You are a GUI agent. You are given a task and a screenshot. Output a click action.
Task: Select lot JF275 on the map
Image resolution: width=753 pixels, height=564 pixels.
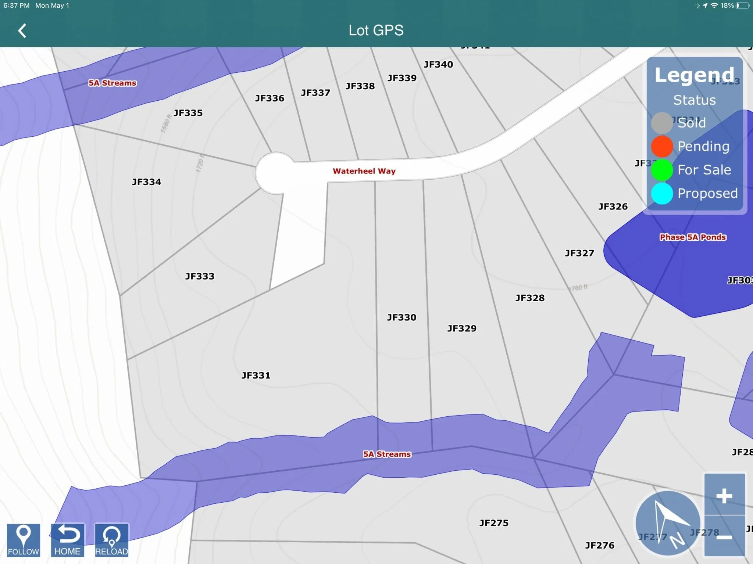coord(494,522)
